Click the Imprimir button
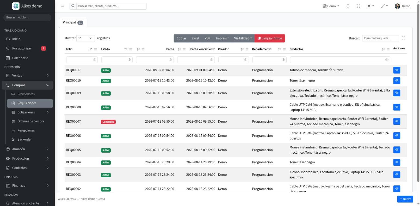 222,38
